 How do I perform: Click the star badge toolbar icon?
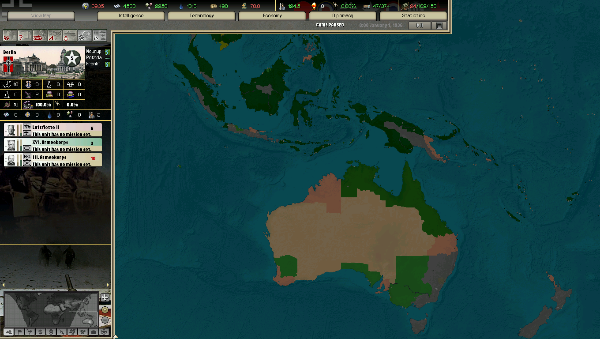[x=85, y=36]
